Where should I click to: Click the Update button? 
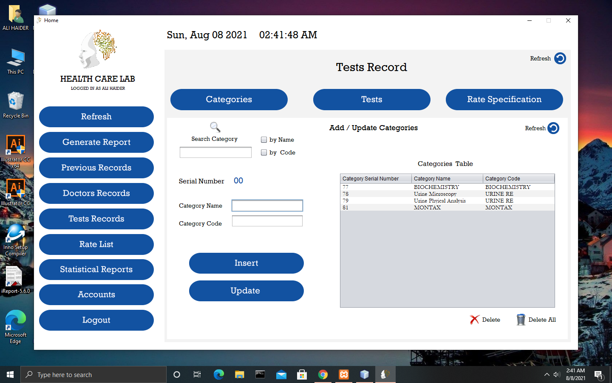click(246, 291)
